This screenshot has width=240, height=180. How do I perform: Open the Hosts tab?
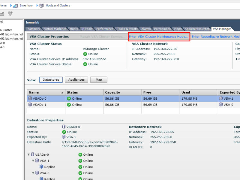click(x=74, y=29)
